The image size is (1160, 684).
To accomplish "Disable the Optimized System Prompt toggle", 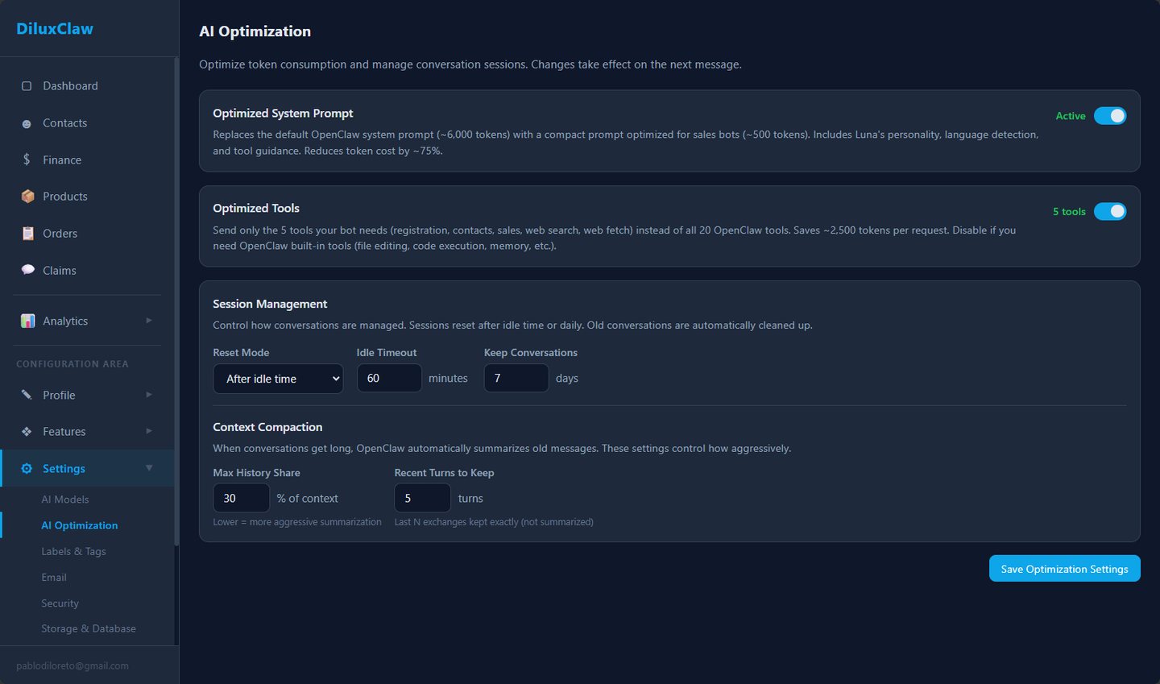I will click(x=1110, y=116).
